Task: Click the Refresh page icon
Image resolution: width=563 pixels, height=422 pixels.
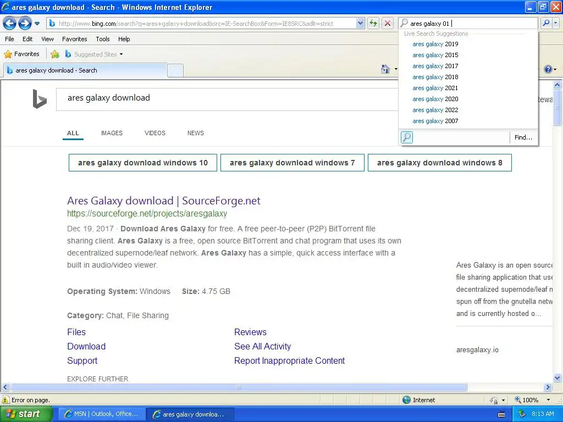Action: tap(373, 23)
